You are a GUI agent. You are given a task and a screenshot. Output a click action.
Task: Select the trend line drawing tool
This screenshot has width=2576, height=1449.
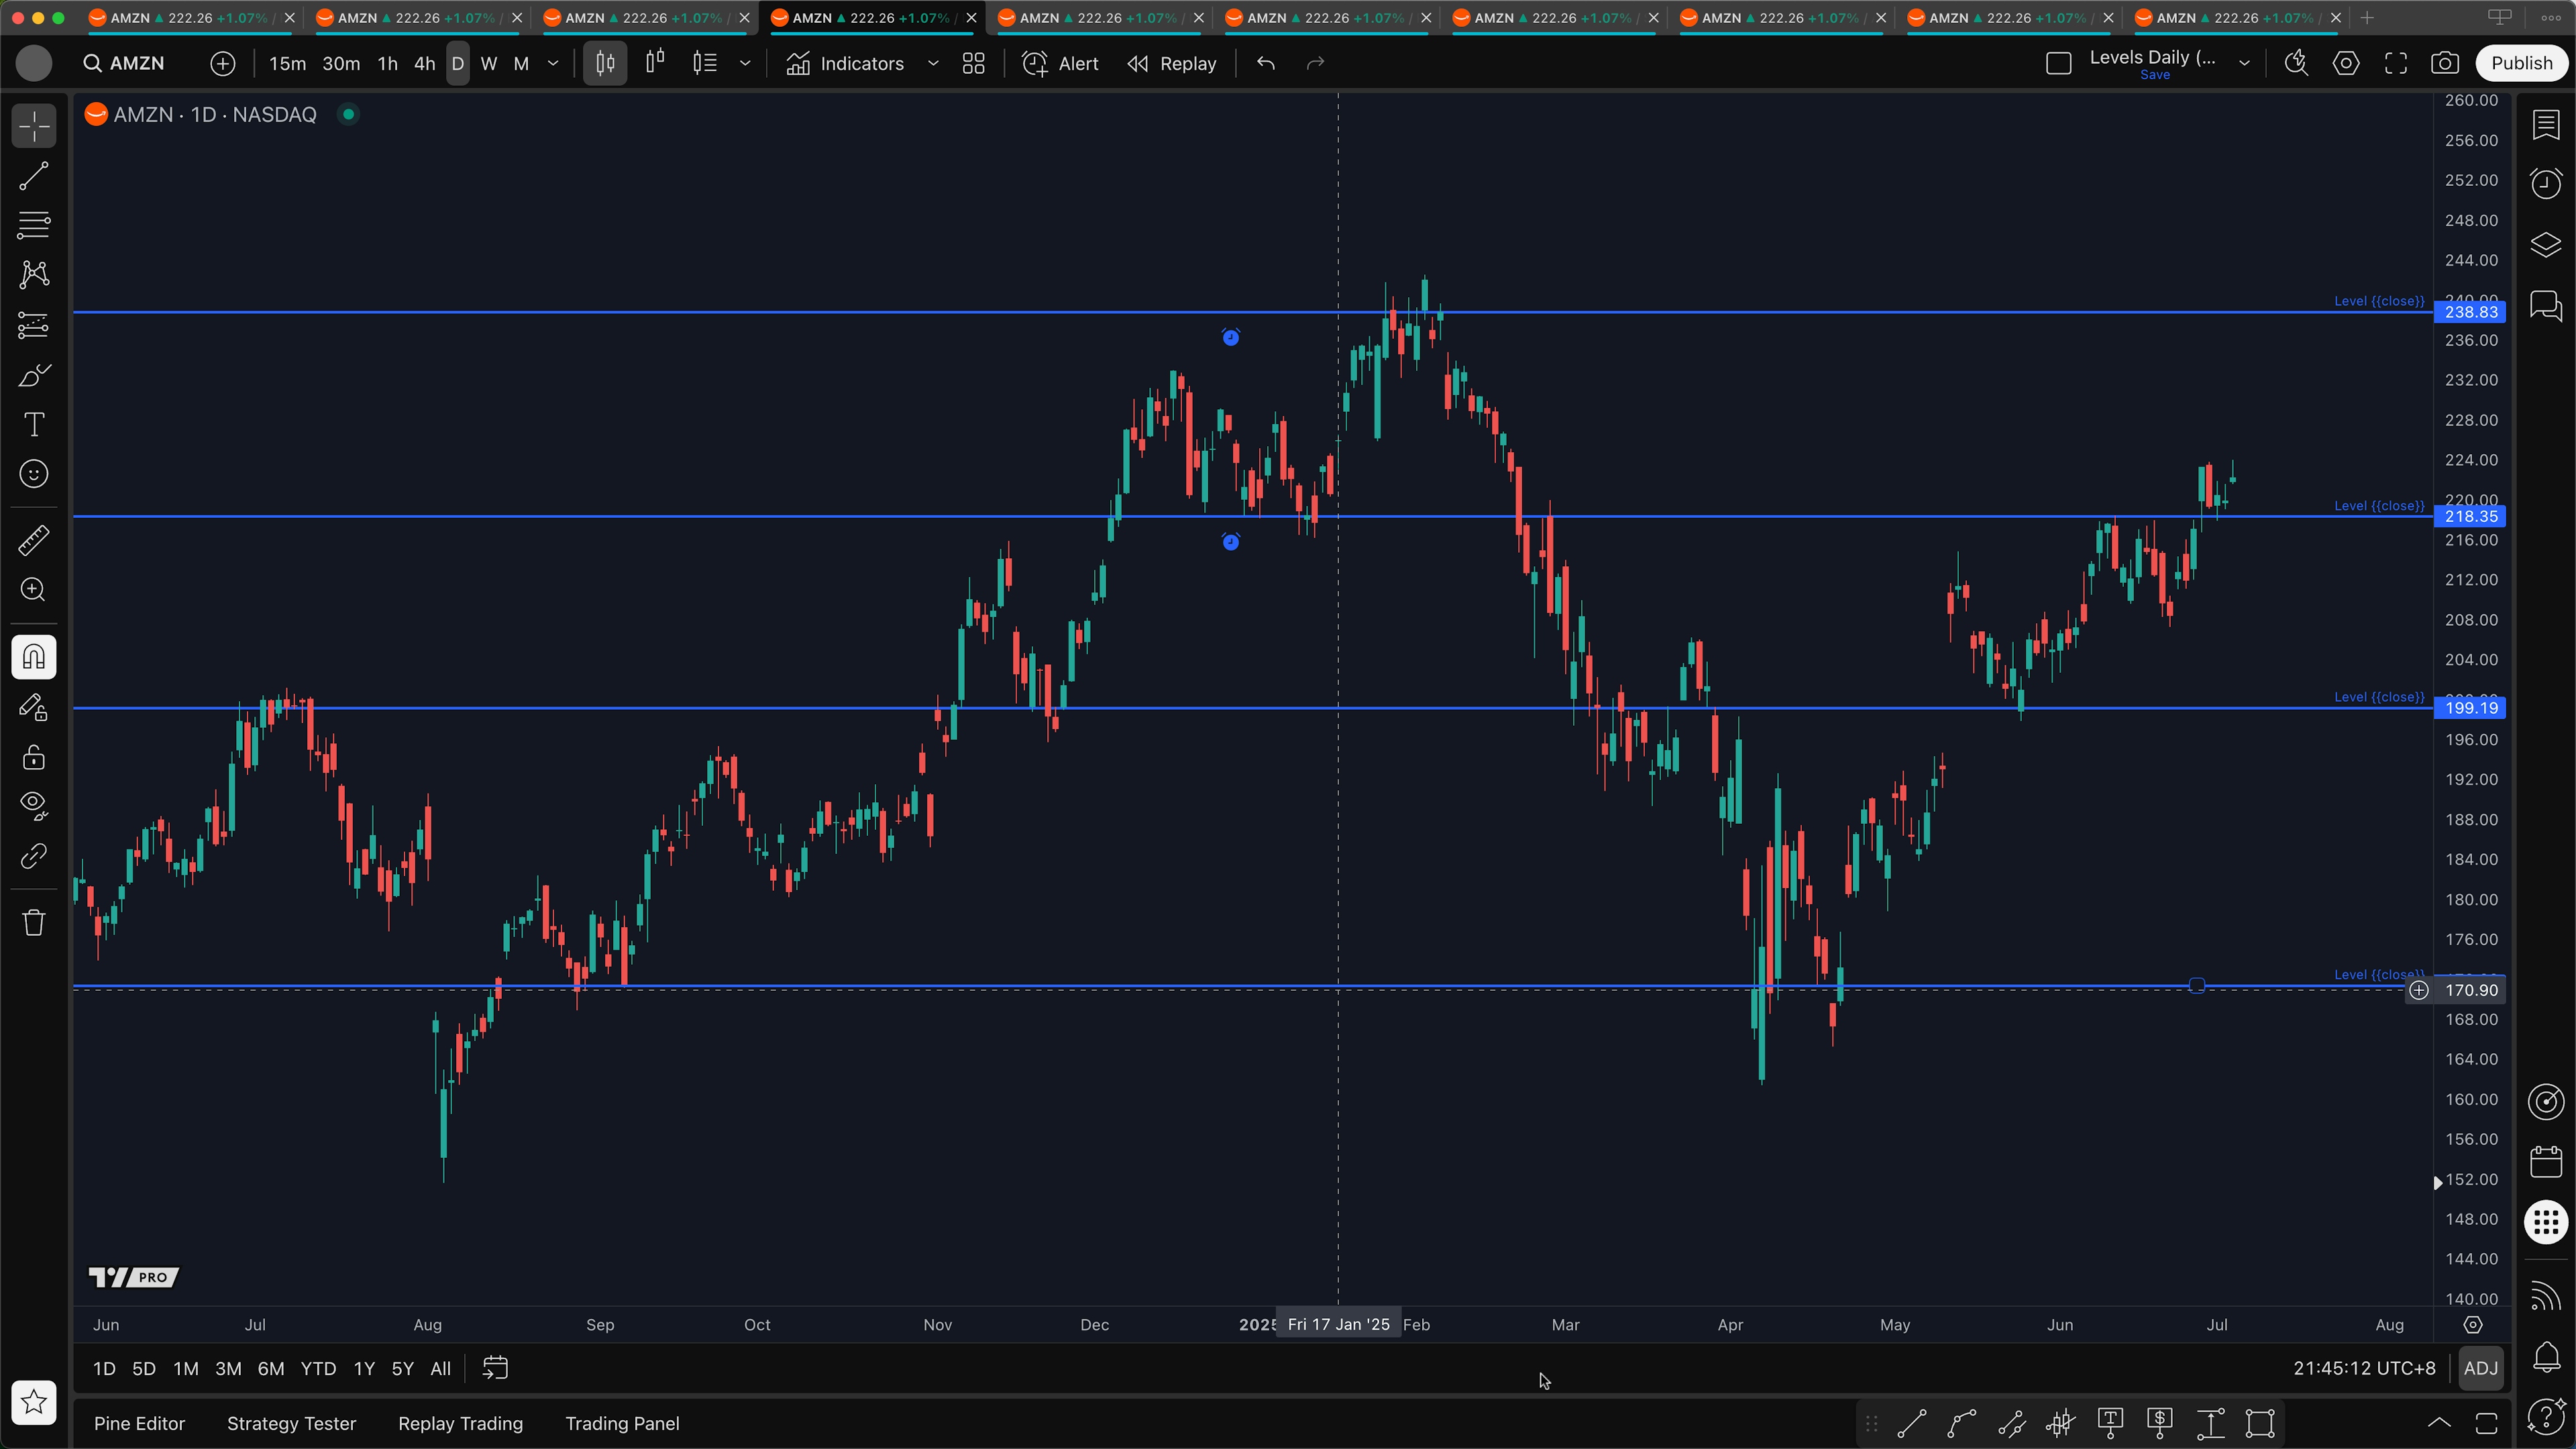[x=34, y=176]
